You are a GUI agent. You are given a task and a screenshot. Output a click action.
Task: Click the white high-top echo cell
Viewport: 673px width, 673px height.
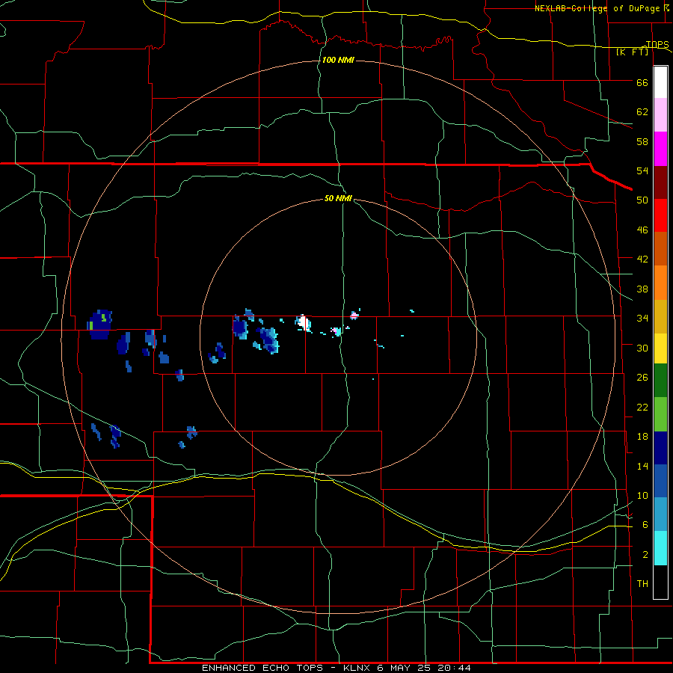(x=304, y=322)
